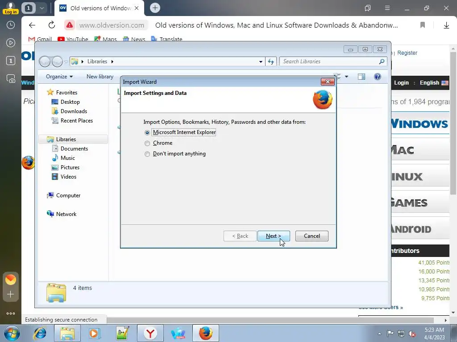457x342 pixels.
Task: Click the muted volume tray icon
Action: coord(412,334)
